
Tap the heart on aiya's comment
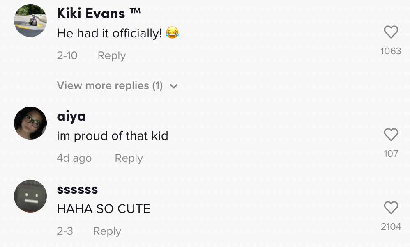(391, 135)
